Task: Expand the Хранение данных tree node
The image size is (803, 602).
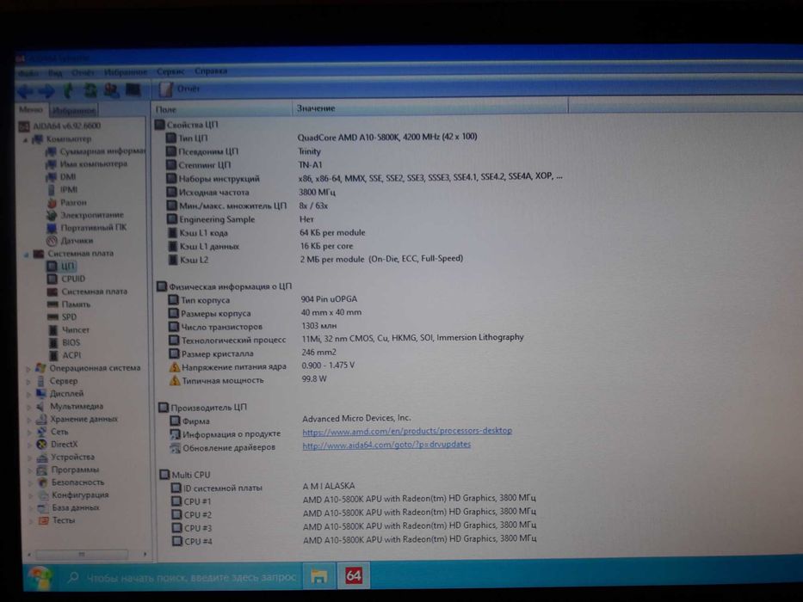Action: click(x=29, y=420)
